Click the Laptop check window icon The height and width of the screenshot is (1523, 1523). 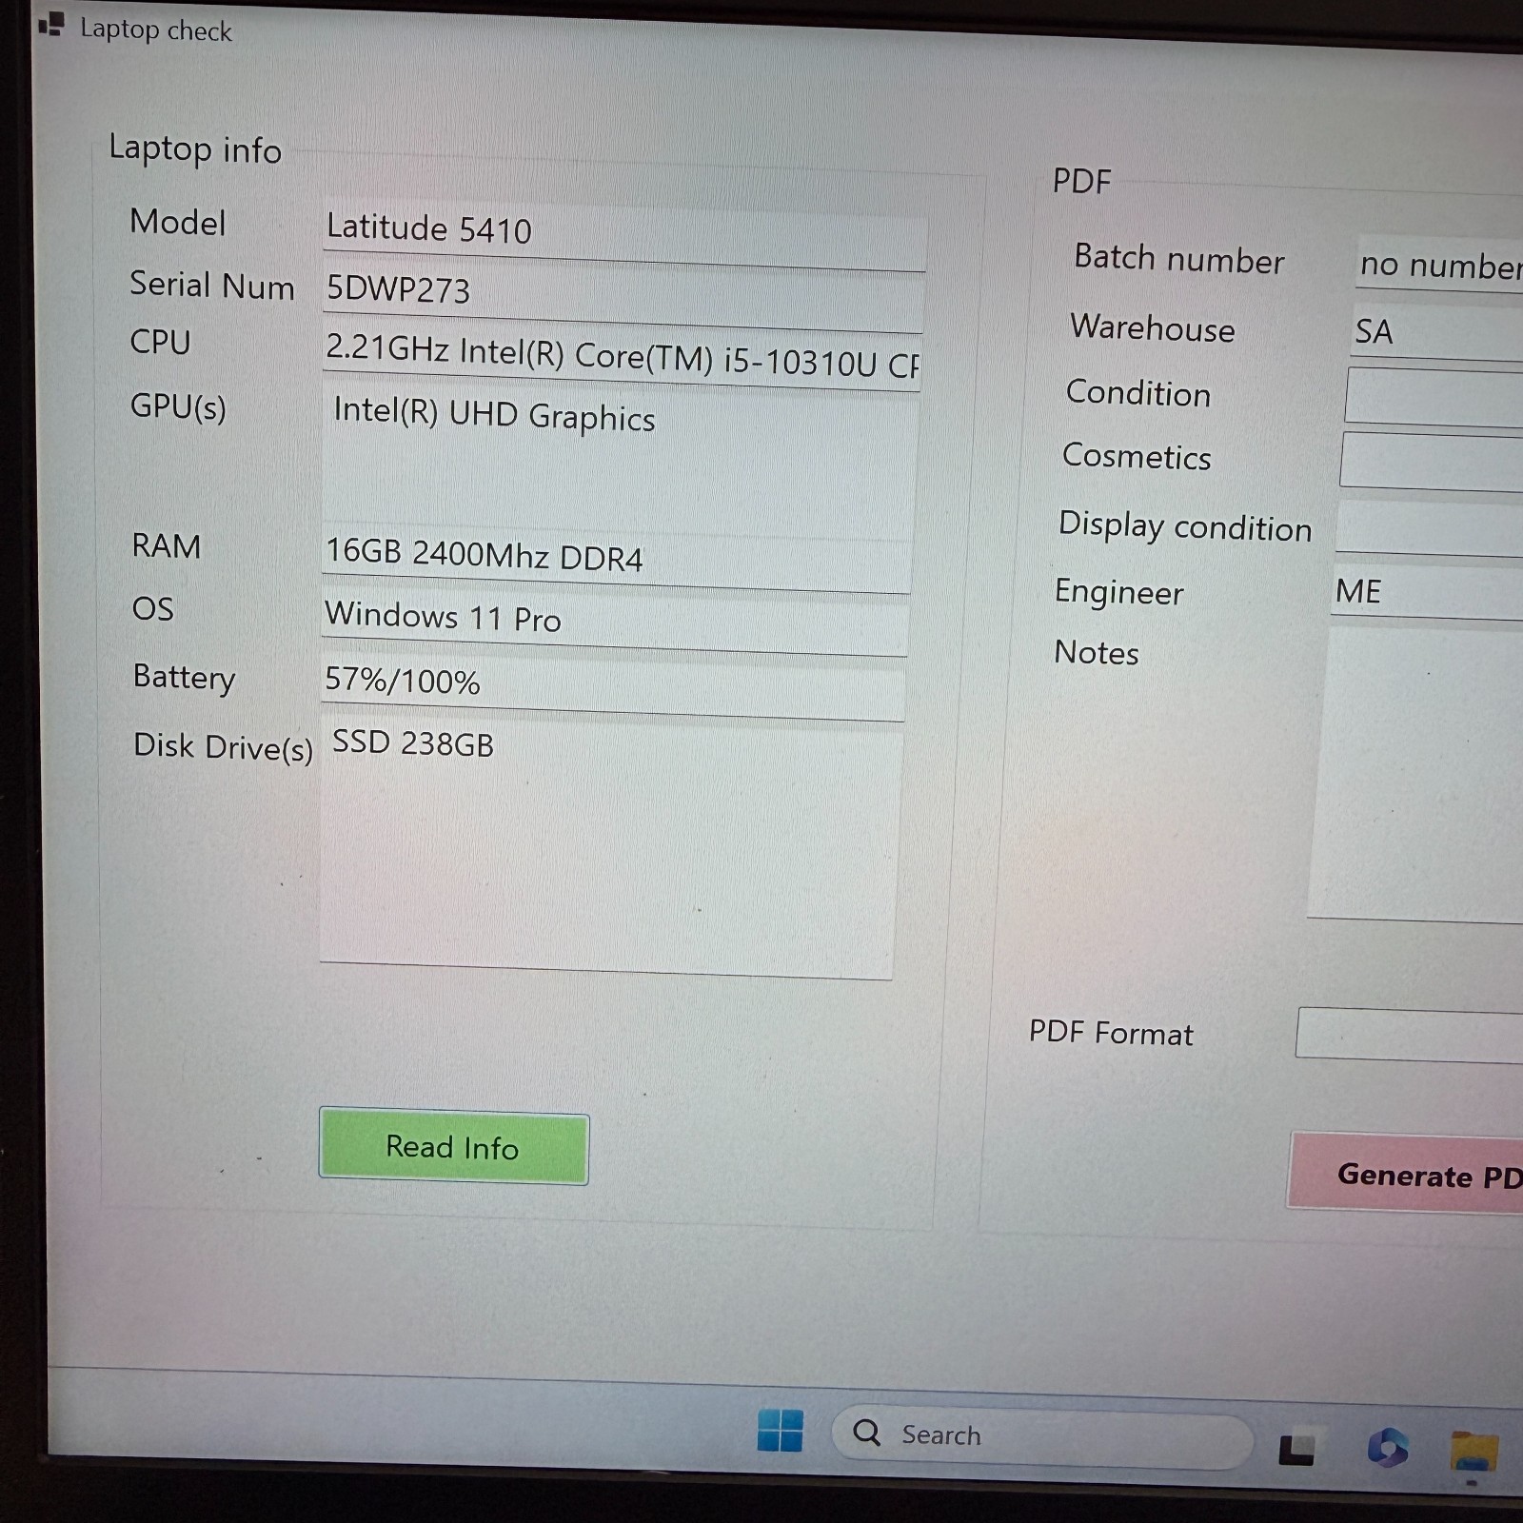[51, 25]
